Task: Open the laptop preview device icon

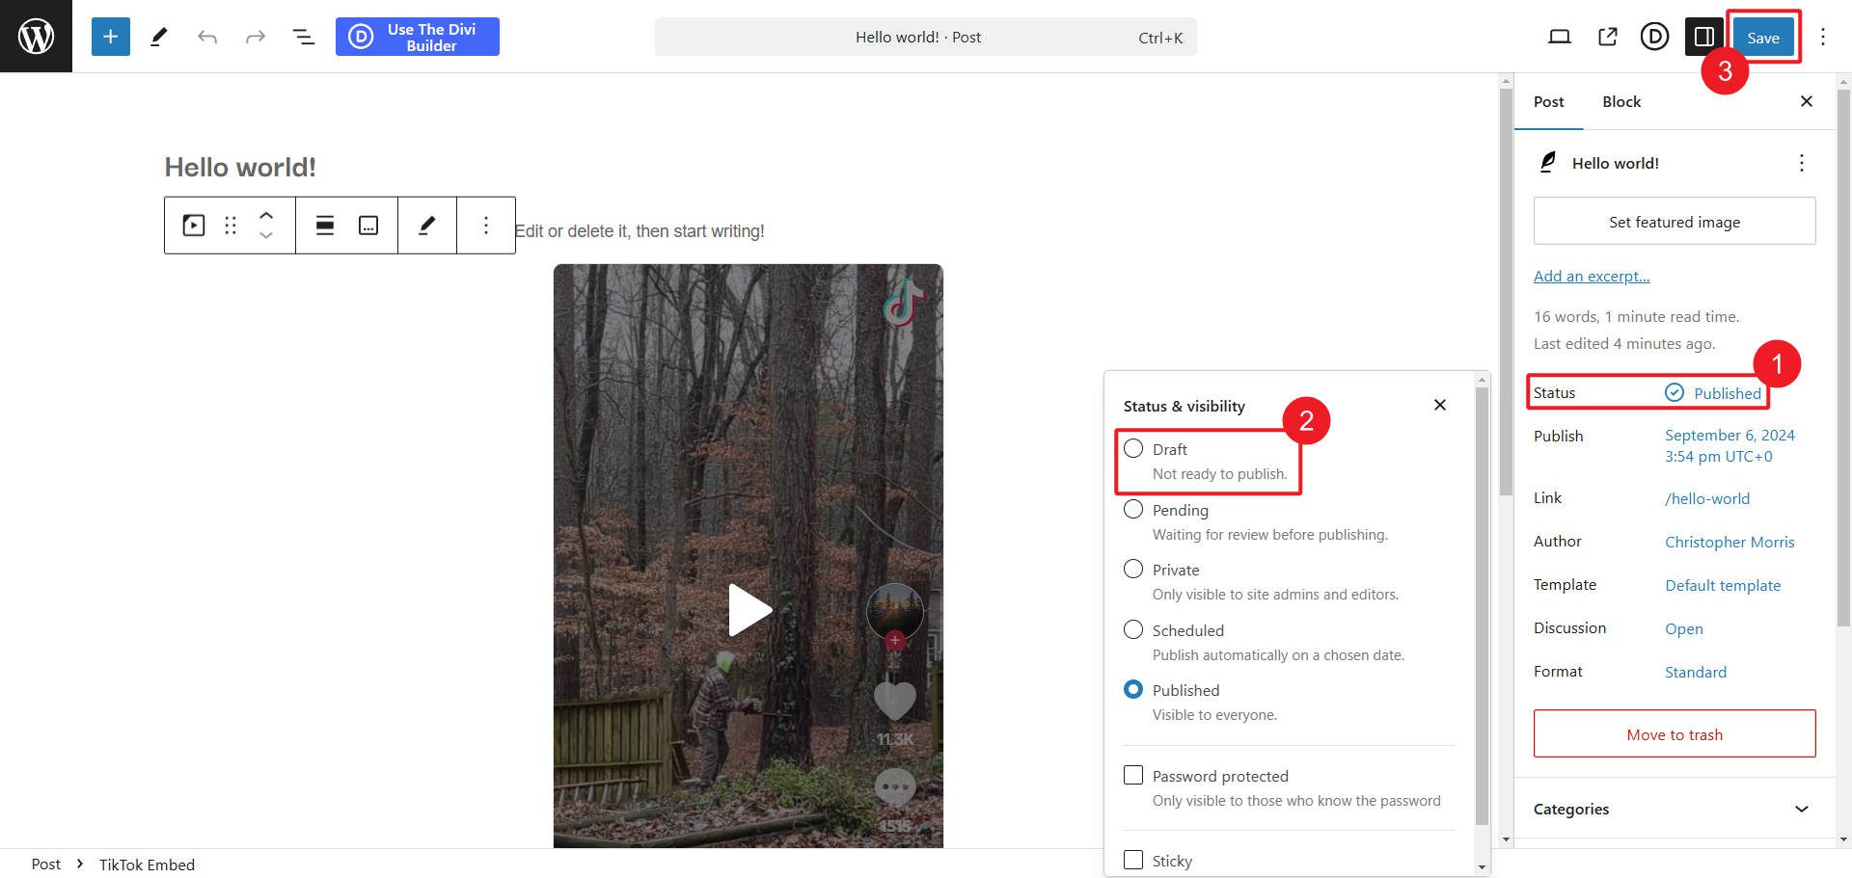Action: click(x=1560, y=37)
